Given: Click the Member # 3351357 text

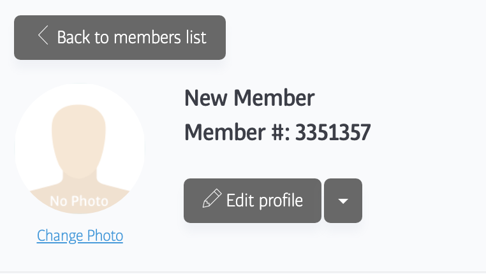Looking at the screenshot, I should [x=277, y=133].
